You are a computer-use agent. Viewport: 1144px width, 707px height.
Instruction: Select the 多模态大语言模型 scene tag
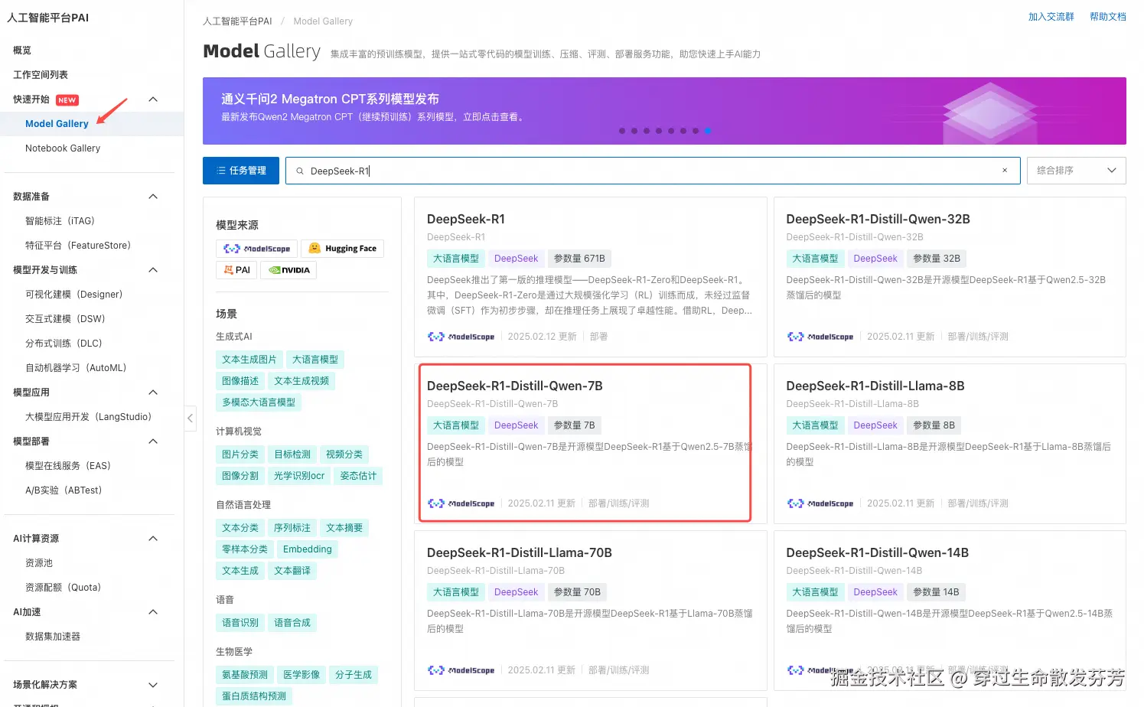click(x=259, y=402)
